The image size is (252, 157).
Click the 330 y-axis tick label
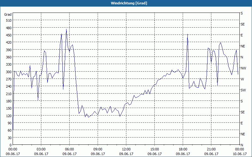pos(9,64)
